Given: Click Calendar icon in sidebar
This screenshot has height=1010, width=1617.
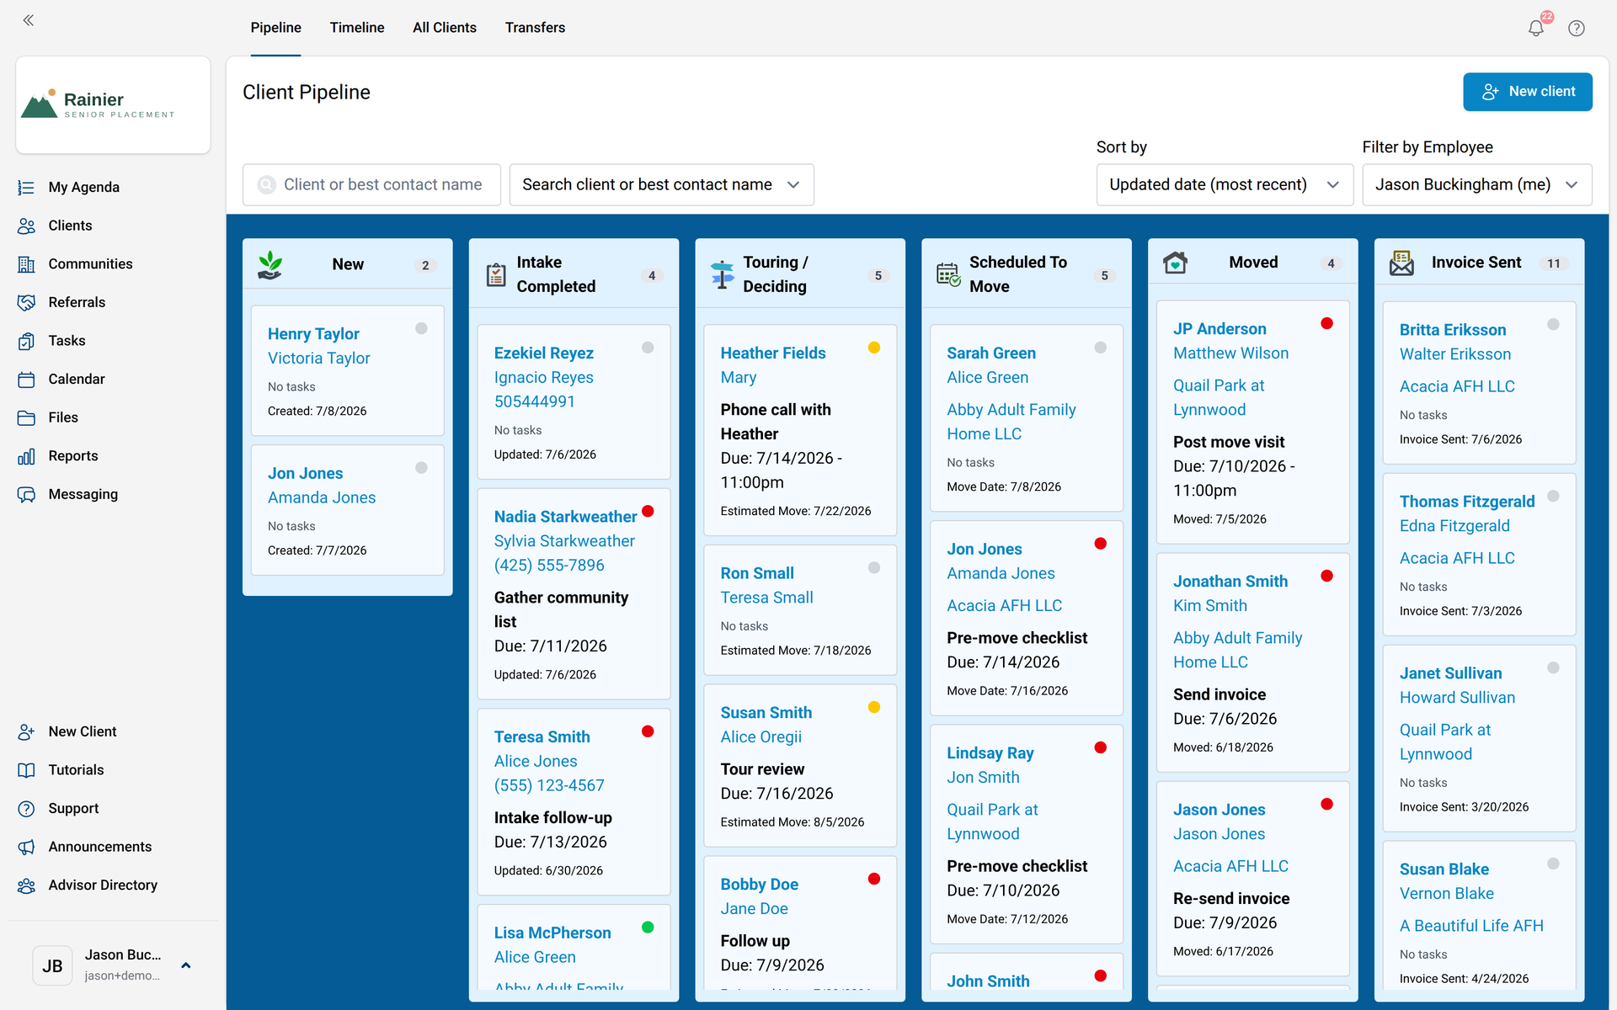Looking at the screenshot, I should click(x=26, y=380).
